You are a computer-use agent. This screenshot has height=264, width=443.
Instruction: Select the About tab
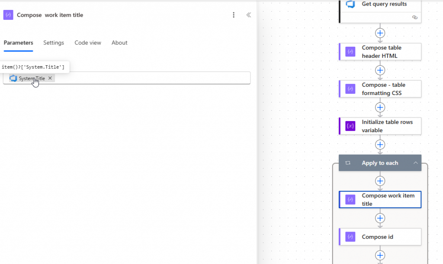tap(119, 43)
